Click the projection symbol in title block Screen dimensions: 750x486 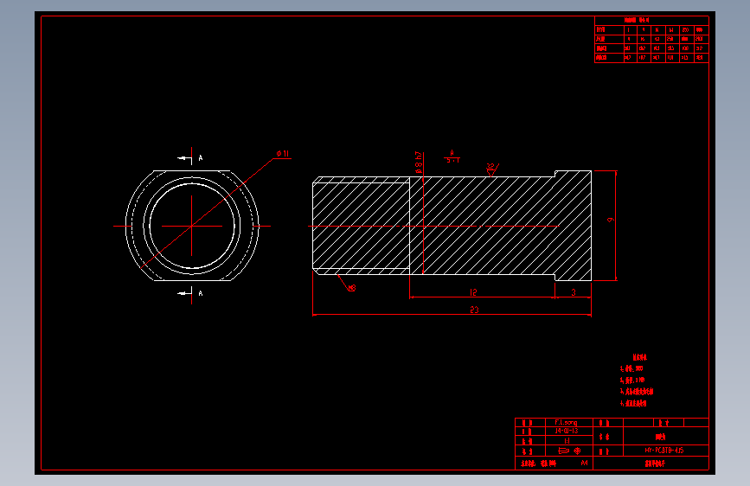pos(569,451)
